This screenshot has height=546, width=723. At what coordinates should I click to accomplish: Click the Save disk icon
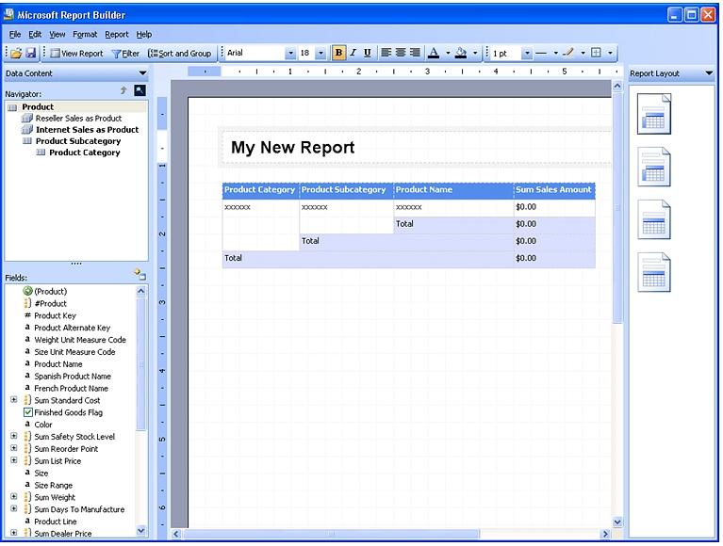click(x=30, y=54)
